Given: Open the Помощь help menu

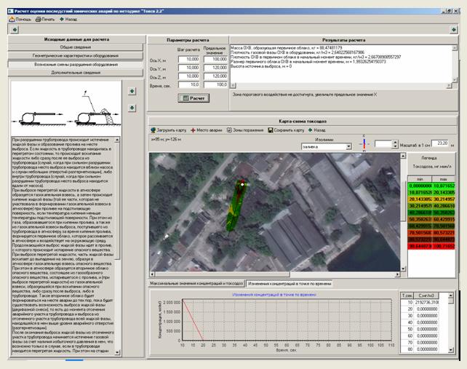Looking at the screenshot, I should 20,18.
